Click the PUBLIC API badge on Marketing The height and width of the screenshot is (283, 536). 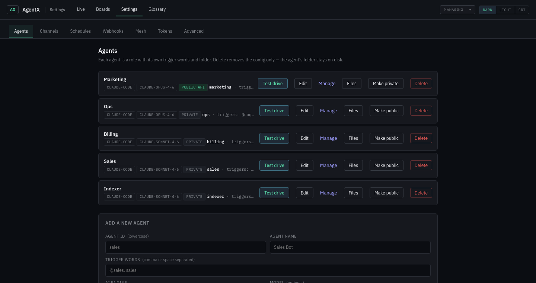[x=193, y=87]
